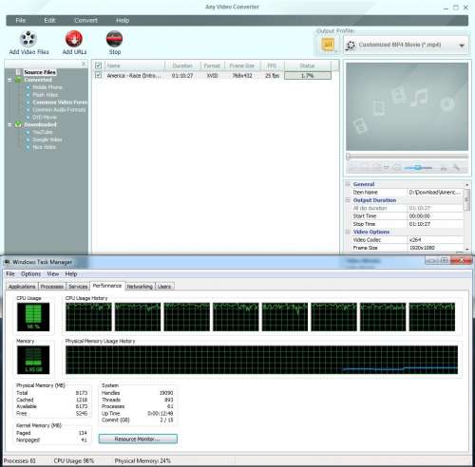Screen dimensions: 475x467
Task: Click the Add URLs download icon
Action: pos(74,39)
